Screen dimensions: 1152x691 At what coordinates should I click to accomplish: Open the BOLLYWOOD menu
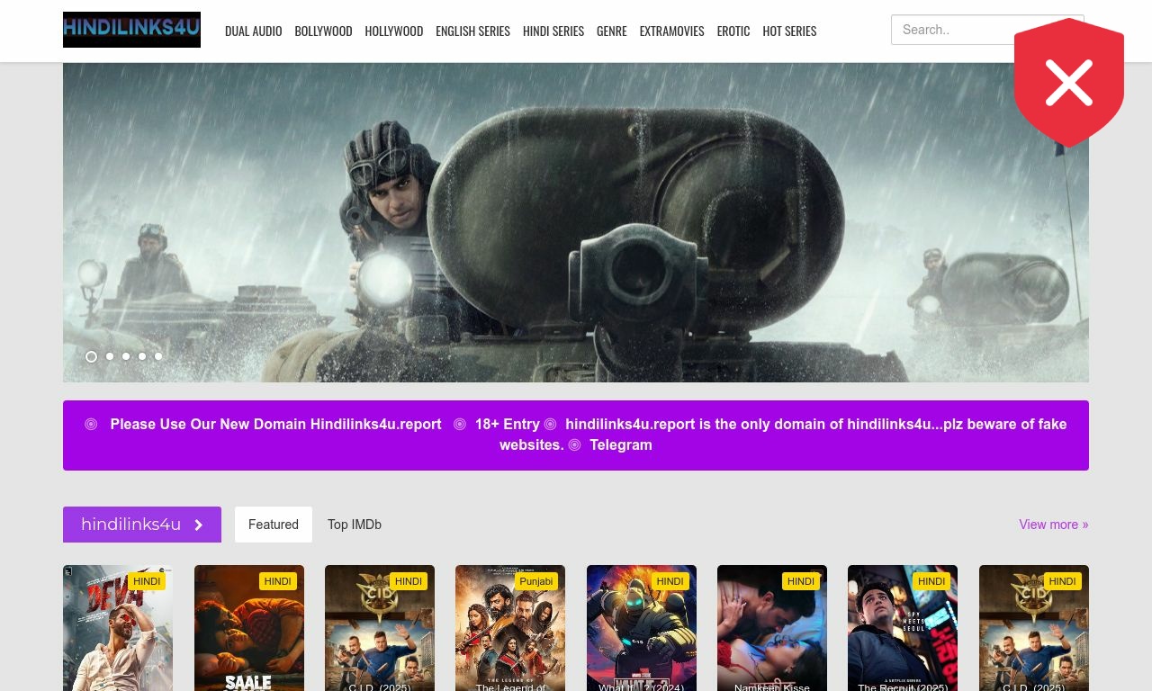coord(323,31)
